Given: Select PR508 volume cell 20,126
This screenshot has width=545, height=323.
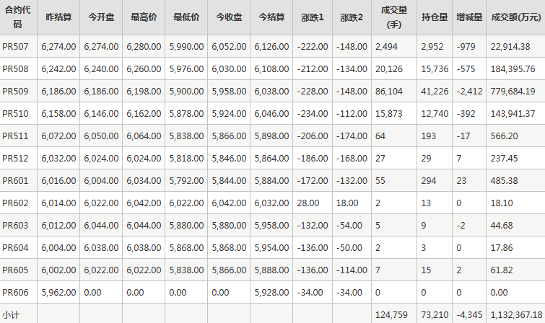Looking at the screenshot, I should click(389, 68).
